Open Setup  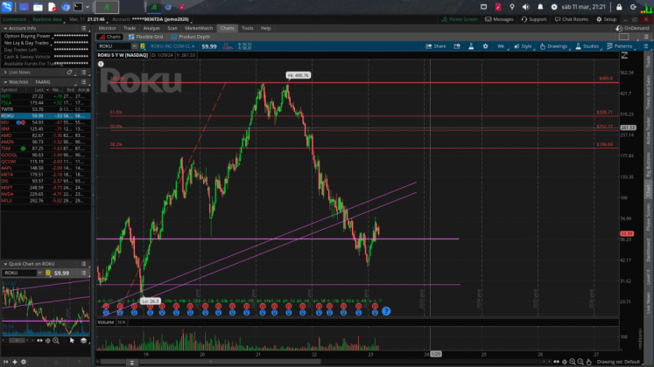(x=607, y=19)
